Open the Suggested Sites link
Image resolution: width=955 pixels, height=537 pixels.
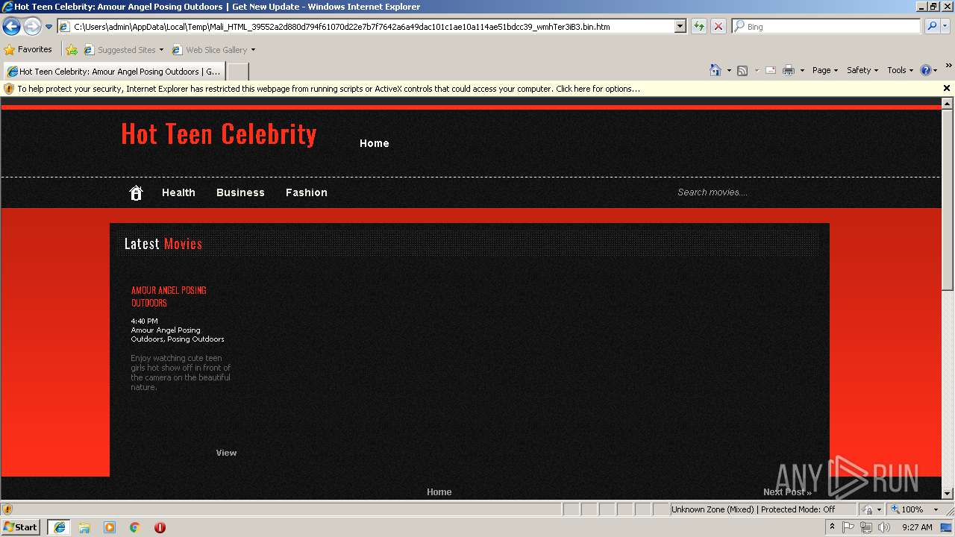(123, 50)
